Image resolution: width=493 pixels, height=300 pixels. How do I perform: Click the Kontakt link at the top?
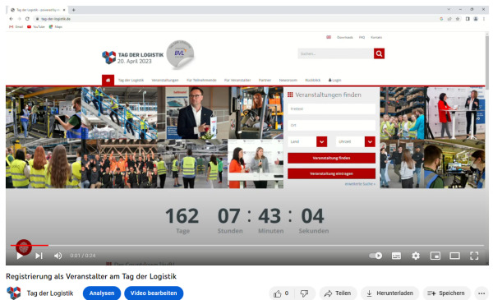point(376,38)
